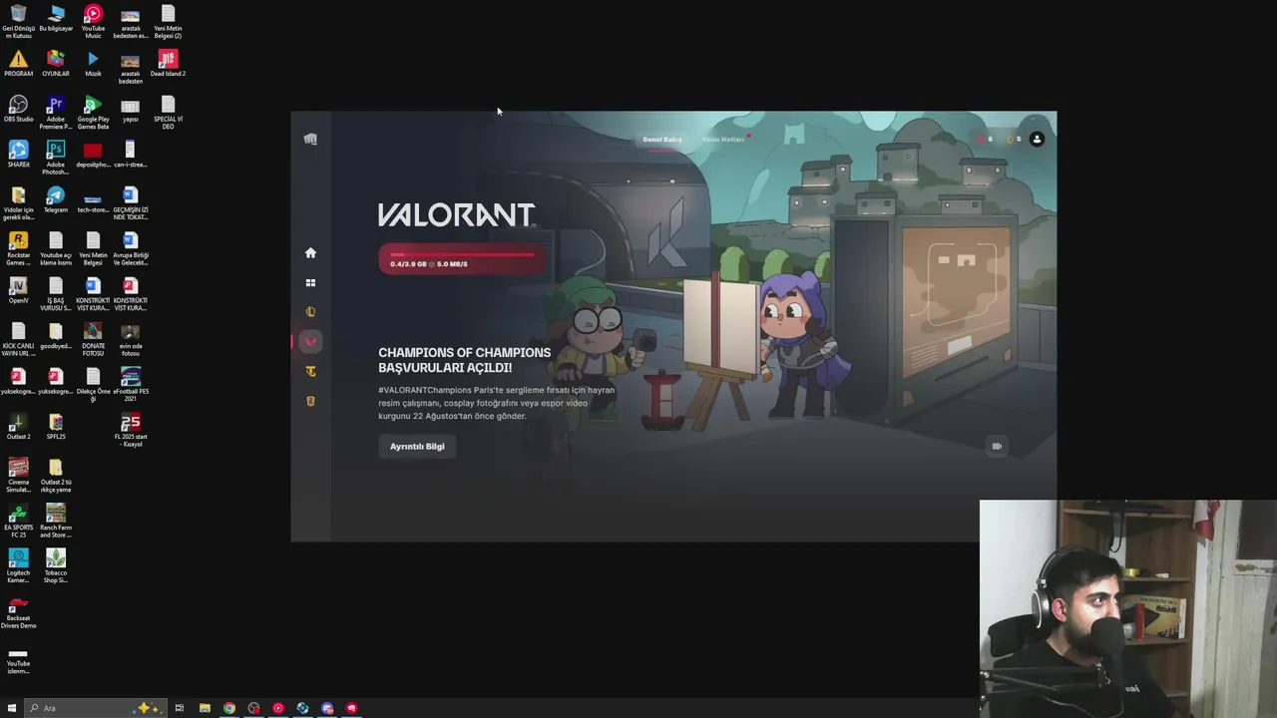Select the Valorant sidebar icon
This screenshot has height=718, width=1277.
310,342
